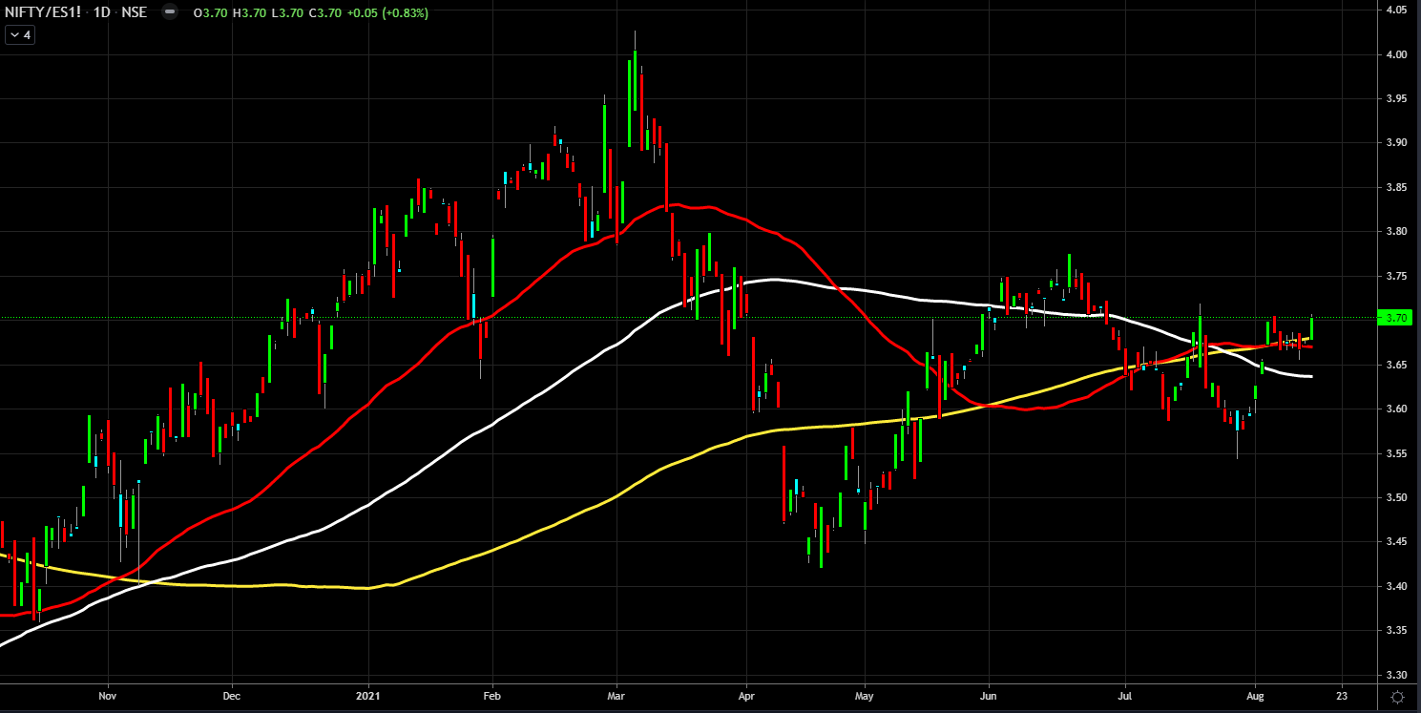Click the 3.95 price scale label
Screen dimensions: 1421x713
tap(1395, 98)
